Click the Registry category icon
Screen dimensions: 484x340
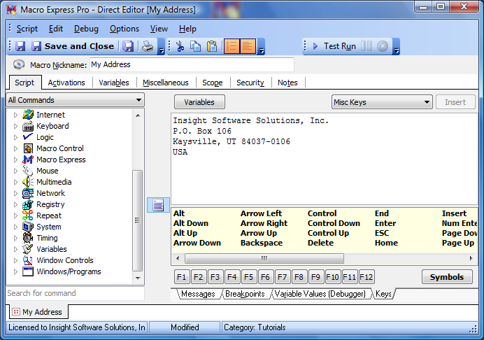pos(28,204)
